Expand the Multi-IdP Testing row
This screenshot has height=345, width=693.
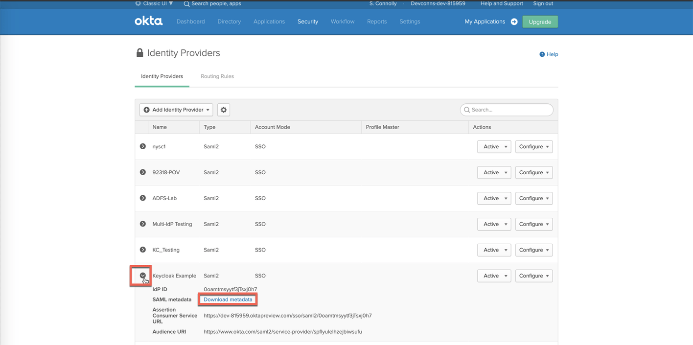coord(142,224)
